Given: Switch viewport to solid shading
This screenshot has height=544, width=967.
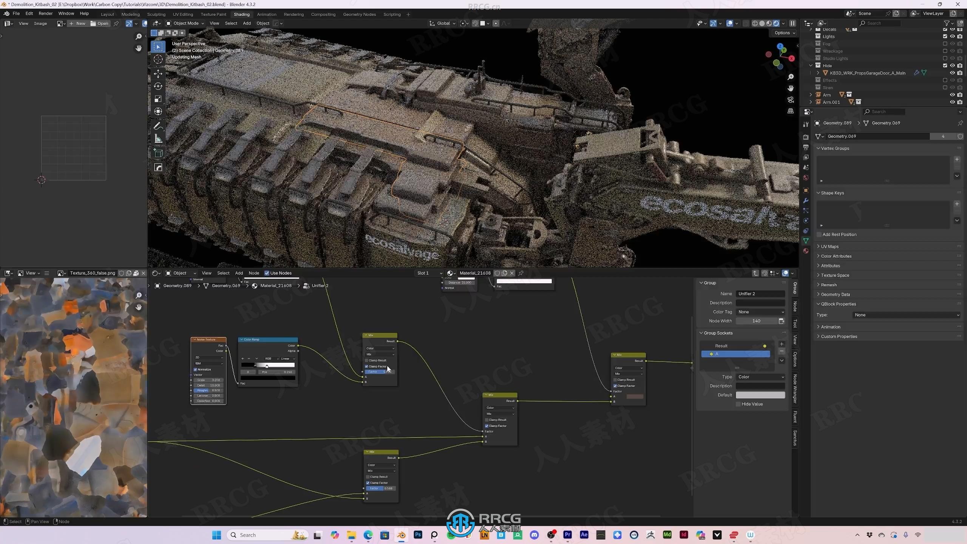Looking at the screenshot, I should (x=762, y=23).
